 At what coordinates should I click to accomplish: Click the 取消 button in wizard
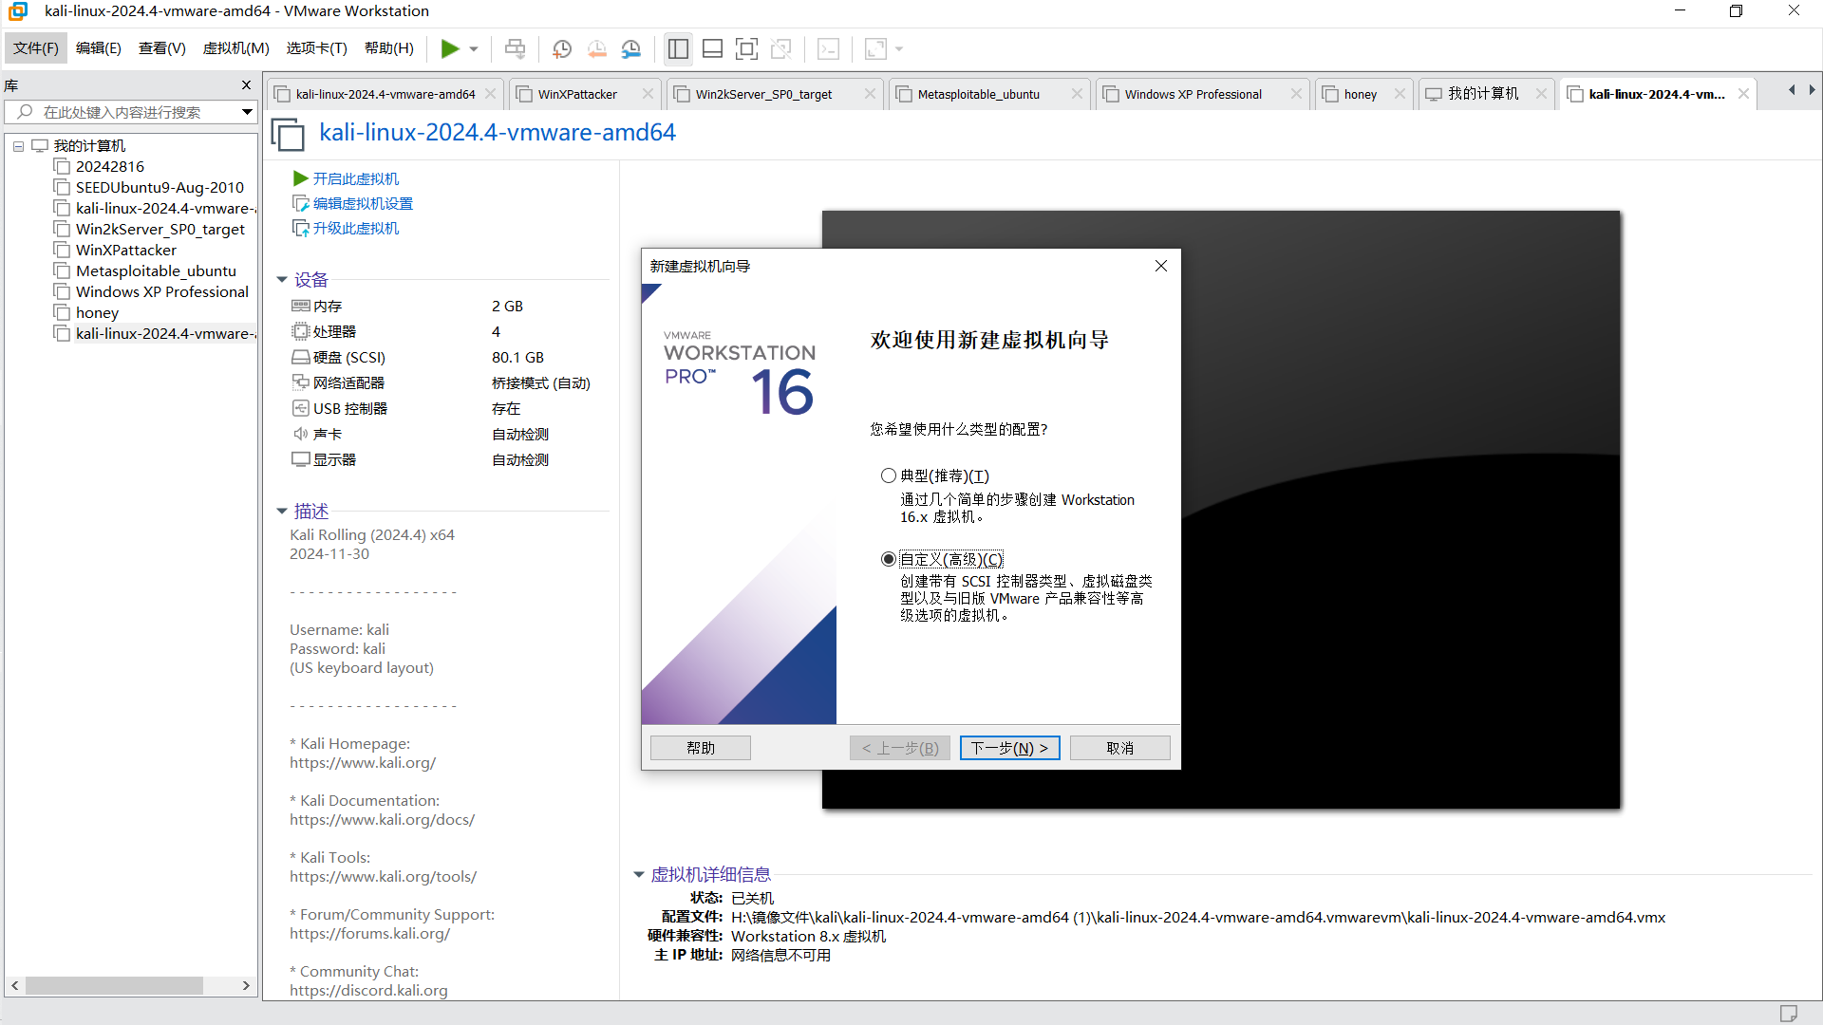1119,748
